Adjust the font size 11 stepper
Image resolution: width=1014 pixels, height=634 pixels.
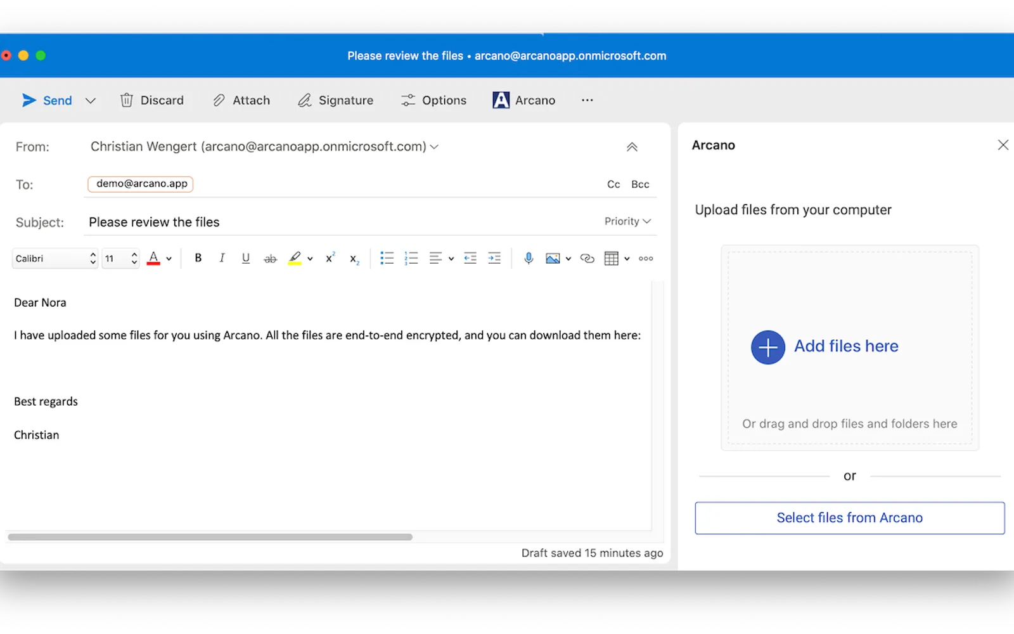tap(134, 259)
